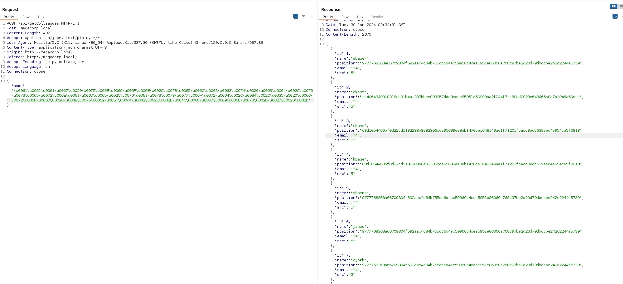Switch Request view to Hex tab
The image size is (623, 284).
41,17
